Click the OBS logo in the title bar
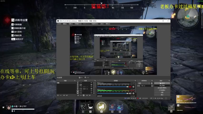The height and width of the screenshot is (114, 203). pyautogui.click(x=58, y=21)
